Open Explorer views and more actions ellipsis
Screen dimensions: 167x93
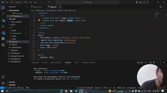pyautogui.click(x=26, y=7)
